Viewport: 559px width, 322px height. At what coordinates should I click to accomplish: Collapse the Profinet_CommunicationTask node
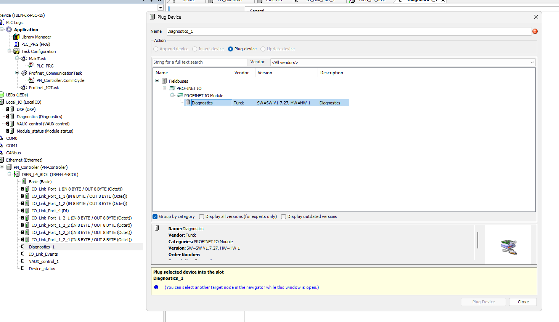coord(17,73)
